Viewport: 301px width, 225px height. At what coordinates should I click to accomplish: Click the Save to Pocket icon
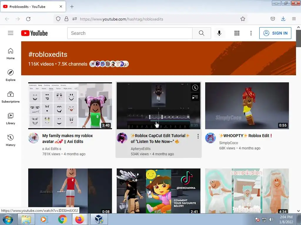coord(273,19)
